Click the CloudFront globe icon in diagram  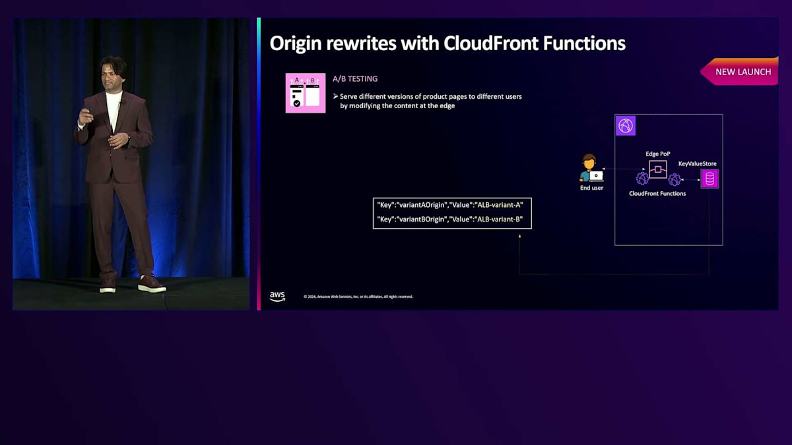pyautogui.click(x=626, y=125)
